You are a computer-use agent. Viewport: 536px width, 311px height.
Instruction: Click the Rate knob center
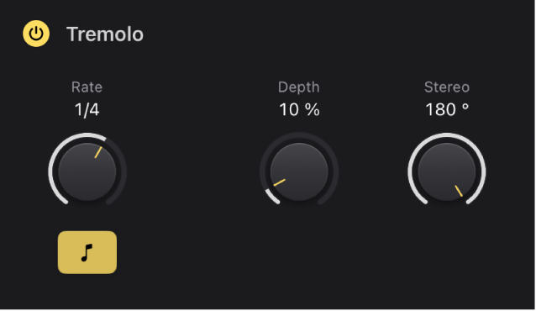[x=87, y=171]
